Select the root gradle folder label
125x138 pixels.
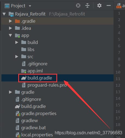pos(28,92)
